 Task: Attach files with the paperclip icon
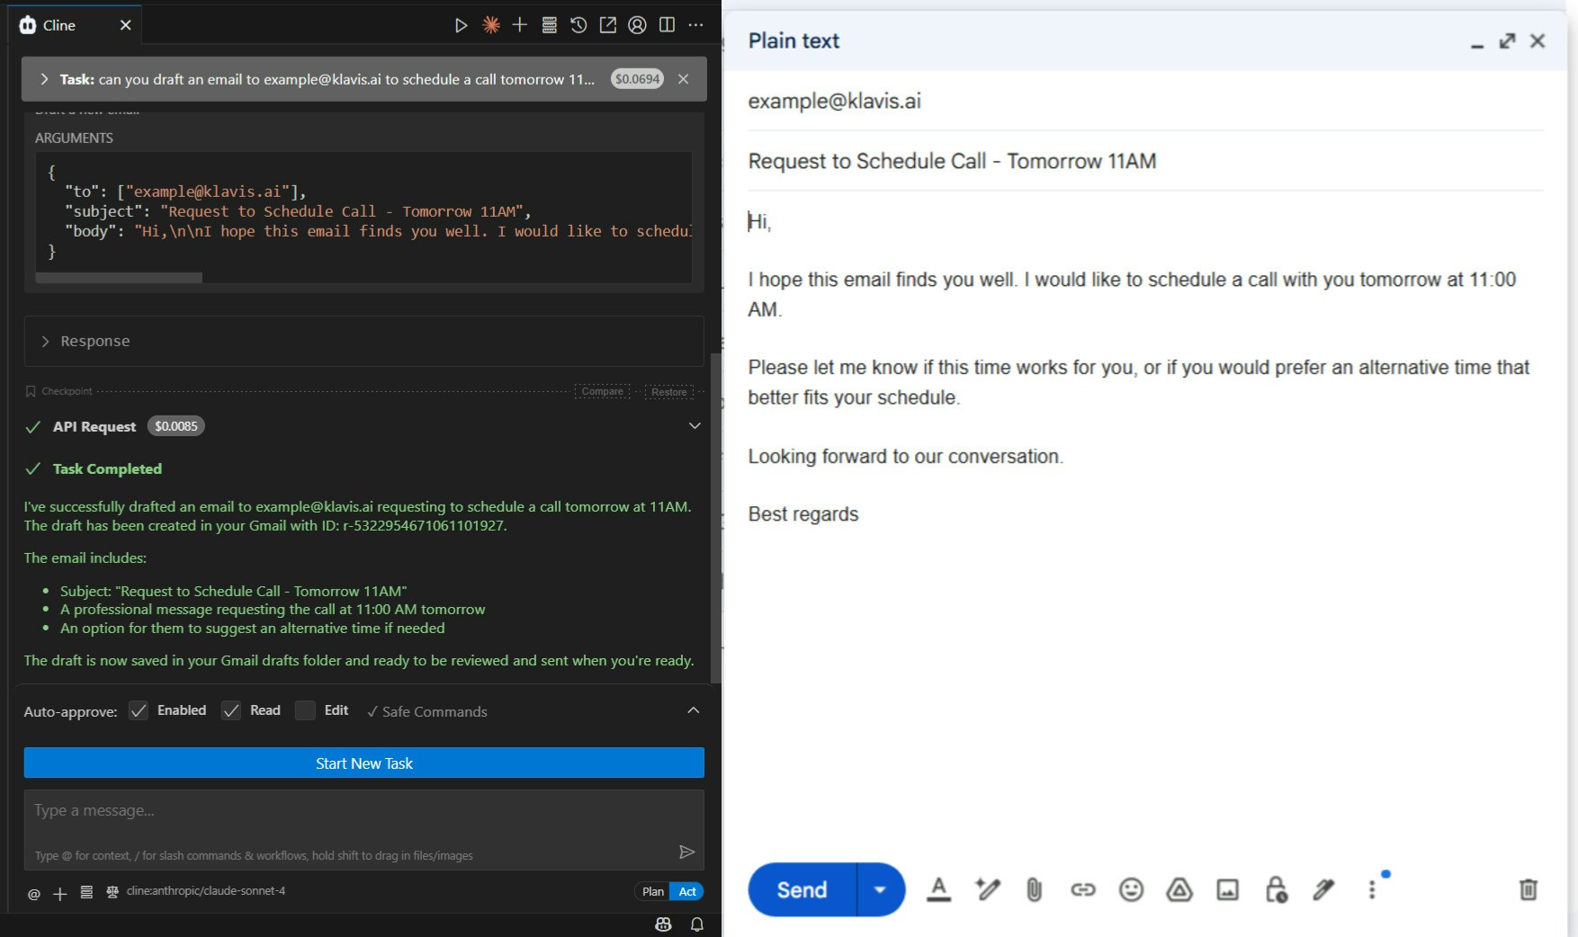1035,889
